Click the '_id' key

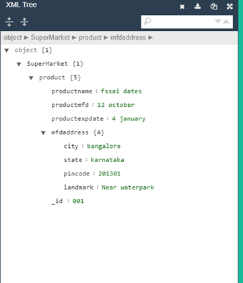(x=57, y=201)
